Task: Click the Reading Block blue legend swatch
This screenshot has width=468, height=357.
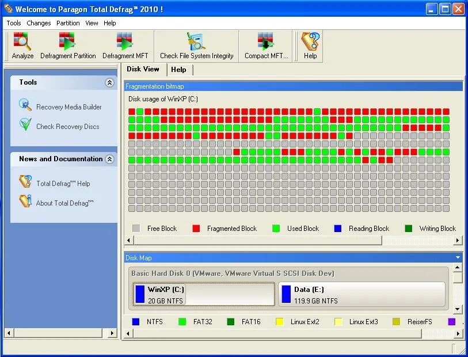Action: point(337,229)
